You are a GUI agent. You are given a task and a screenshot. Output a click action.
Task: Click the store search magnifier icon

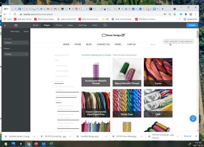tap(170, 45)
